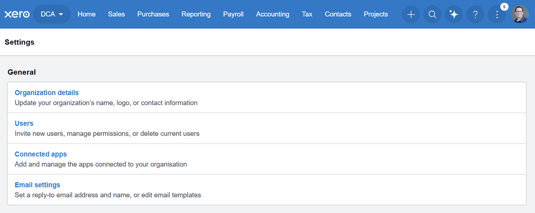Open the sparkle AI assistant icon
This screenshot has width=535, height=213.
point(454,14)
